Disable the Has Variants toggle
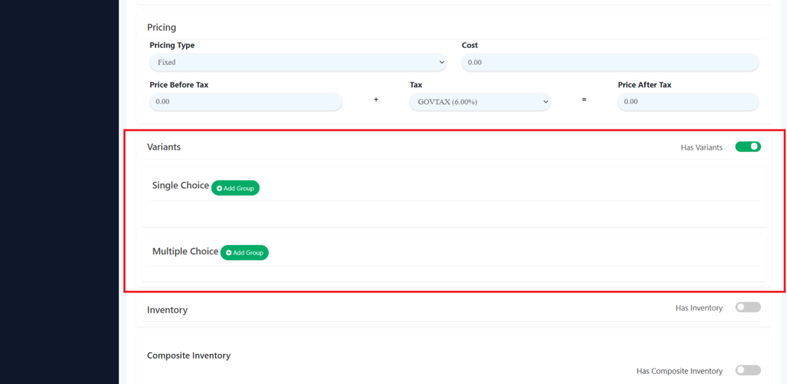The height and width of the screenshot is (384, 787). coord(748,147)
